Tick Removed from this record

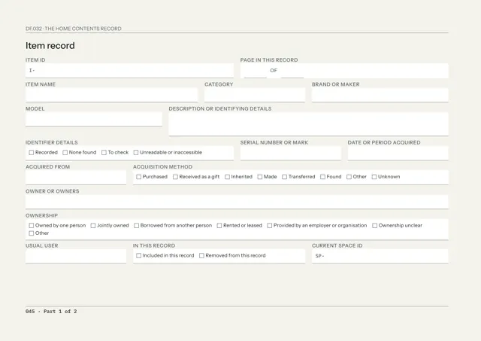pos(201,256)
